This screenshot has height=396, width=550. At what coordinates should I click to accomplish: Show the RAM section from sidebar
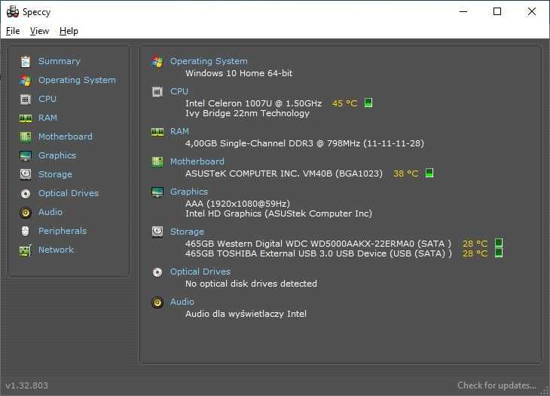tap(47, 118)
